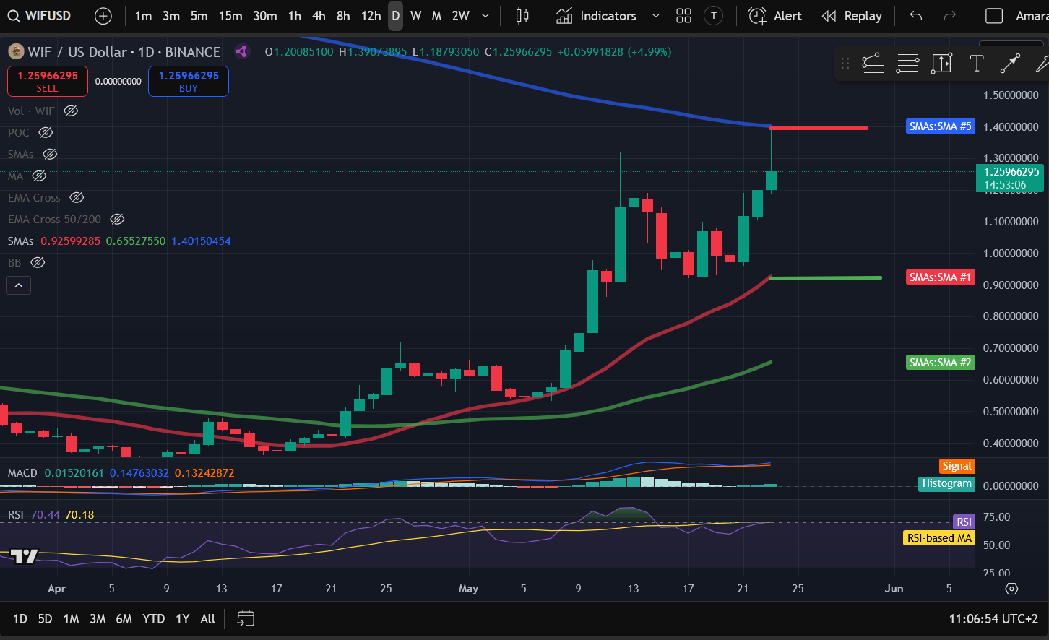This screenshot has width=1049, height=640.
Task: Create a new Alert
Action: pos(775,16)
